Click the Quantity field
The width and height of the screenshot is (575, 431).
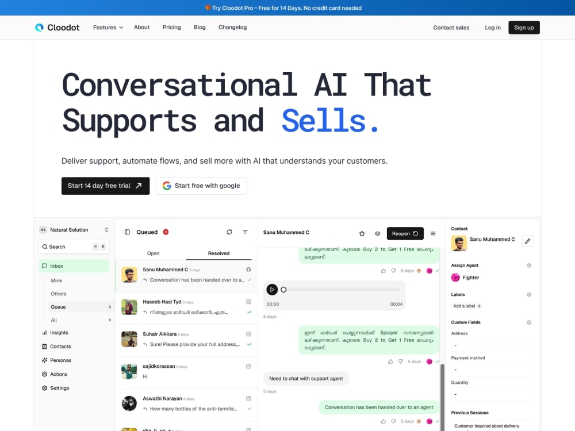coord(492,394)
